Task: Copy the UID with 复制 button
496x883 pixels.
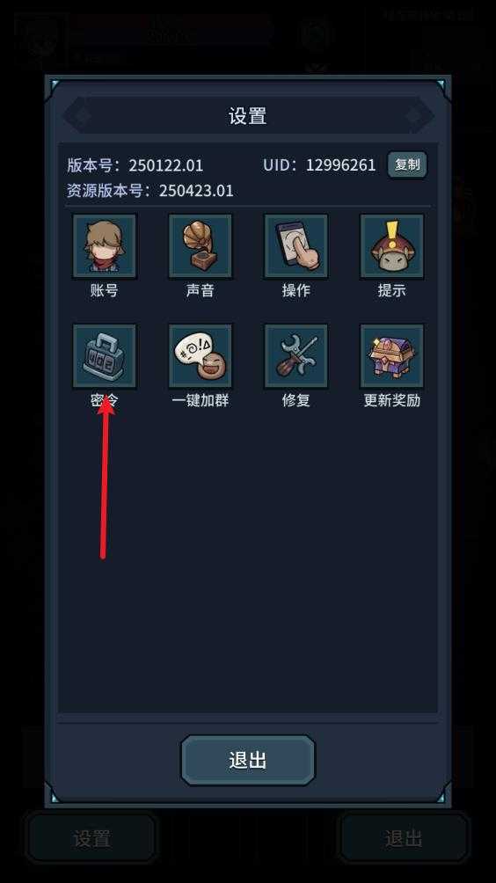Action: pos(407,165)
